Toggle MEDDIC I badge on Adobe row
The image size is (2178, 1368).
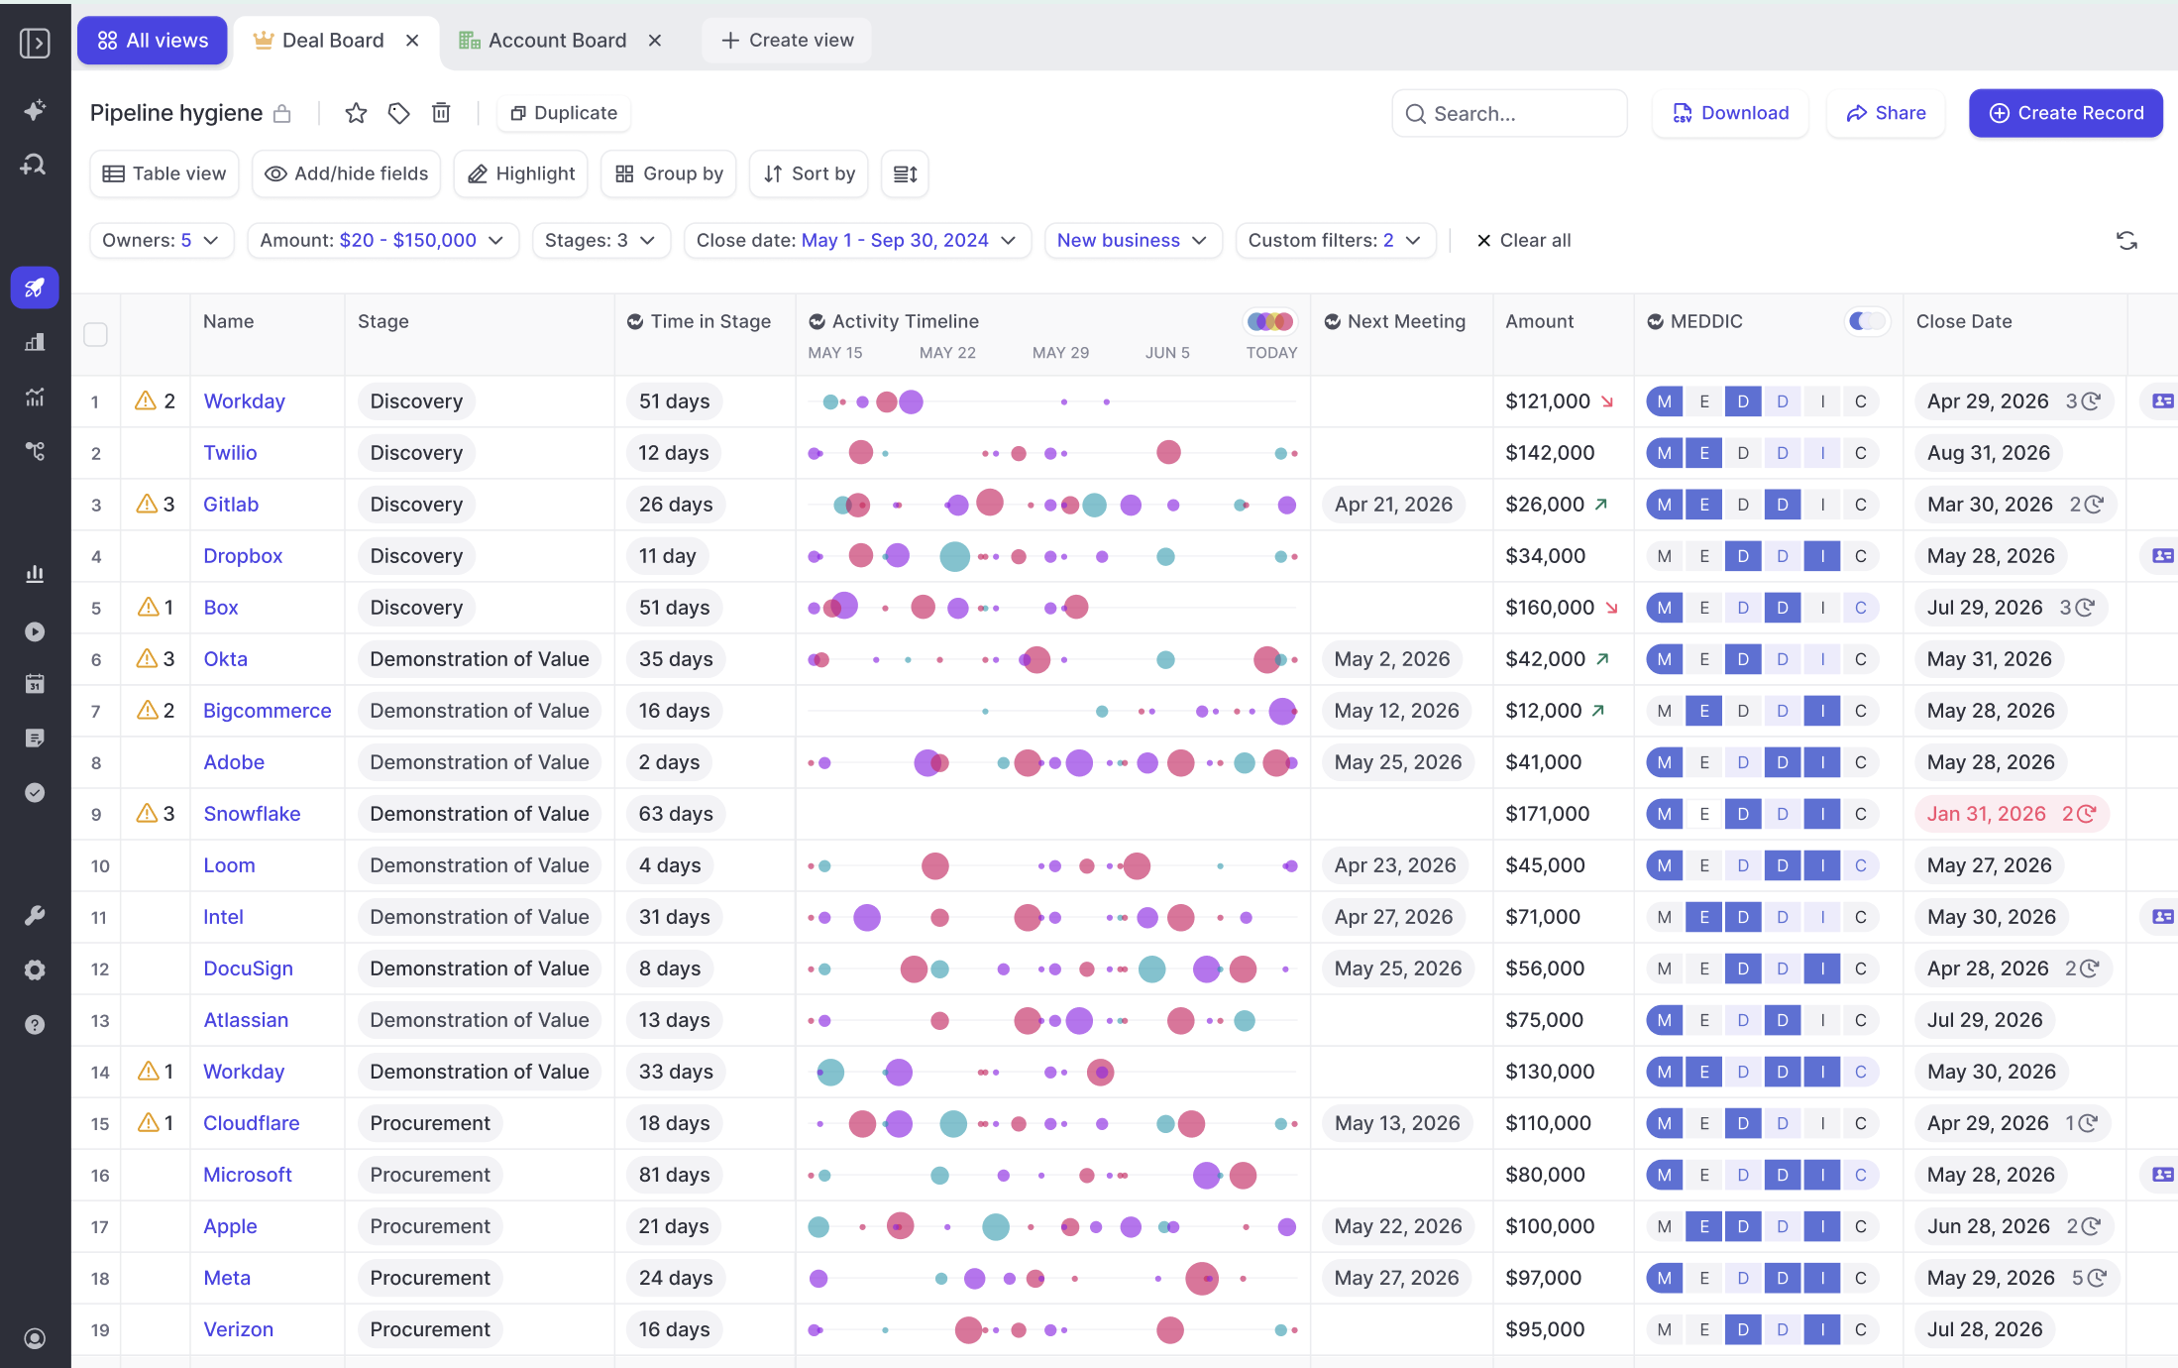[x=1822, y=762]
